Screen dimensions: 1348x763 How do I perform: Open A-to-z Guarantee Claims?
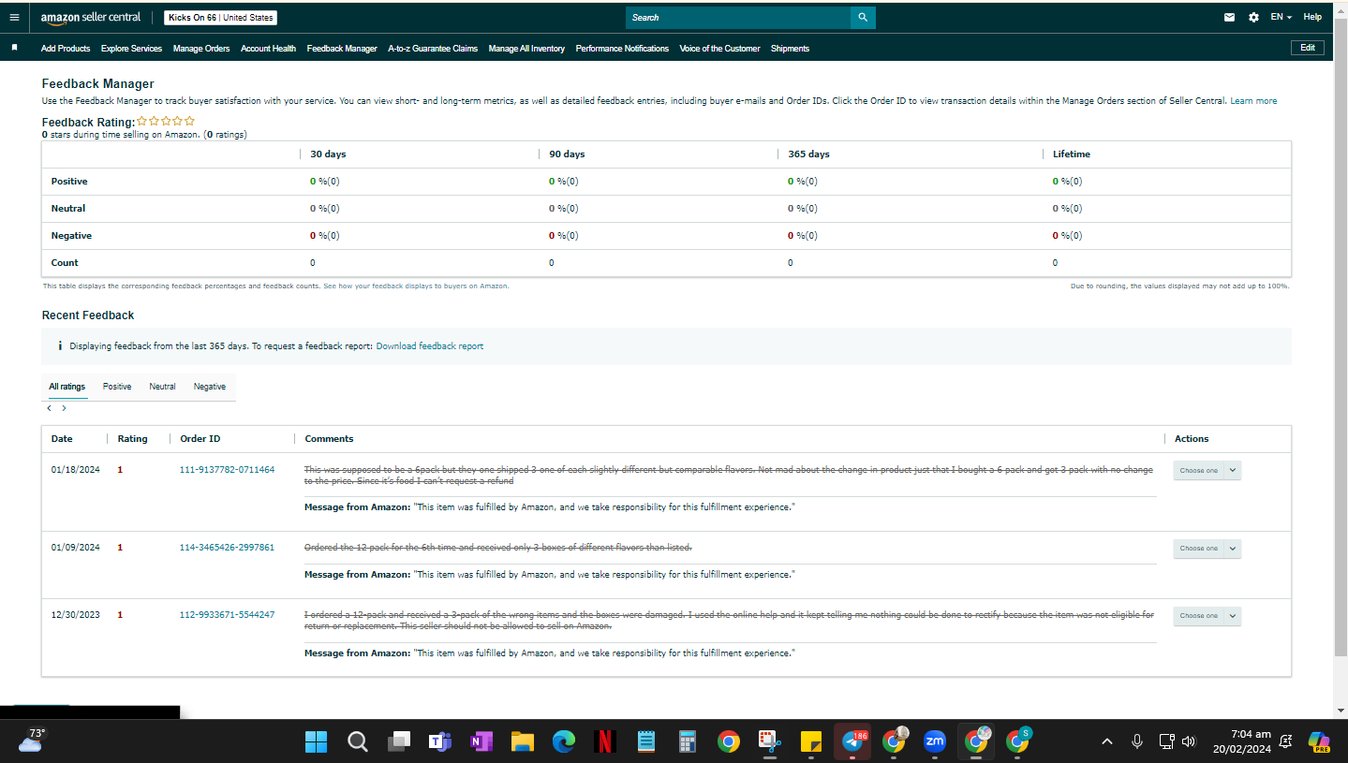pos(433,49)
